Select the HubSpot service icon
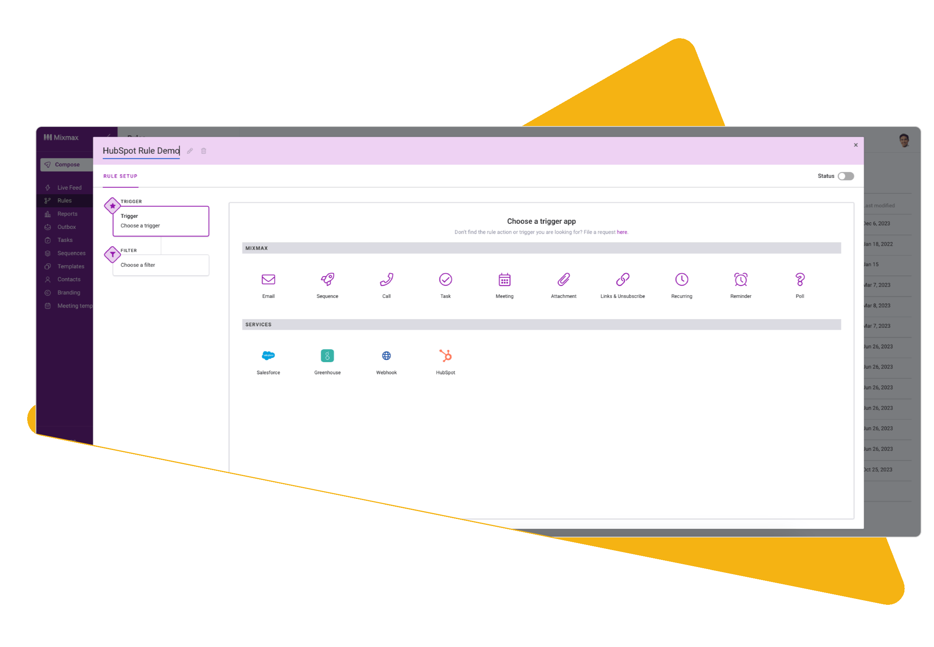Screen dimensions: 934x647 [x=445, y=355]
